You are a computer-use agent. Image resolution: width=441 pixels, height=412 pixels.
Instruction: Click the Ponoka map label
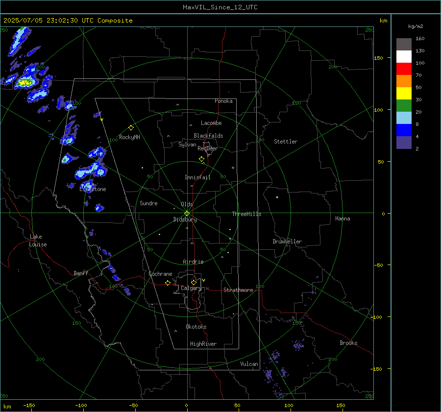pyautogui.click(x=223, y=101)
